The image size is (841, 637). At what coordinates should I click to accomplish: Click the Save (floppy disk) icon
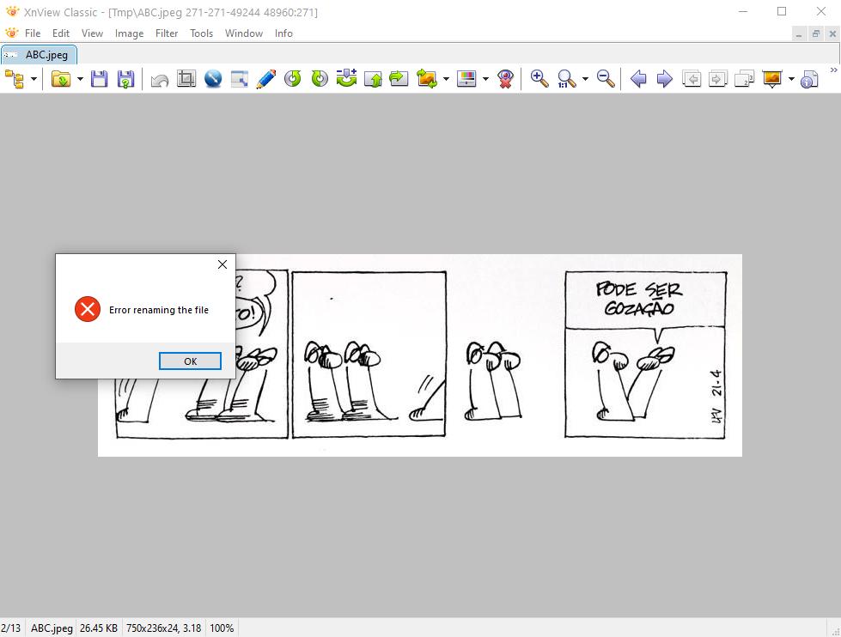click(x=100, y=79)
